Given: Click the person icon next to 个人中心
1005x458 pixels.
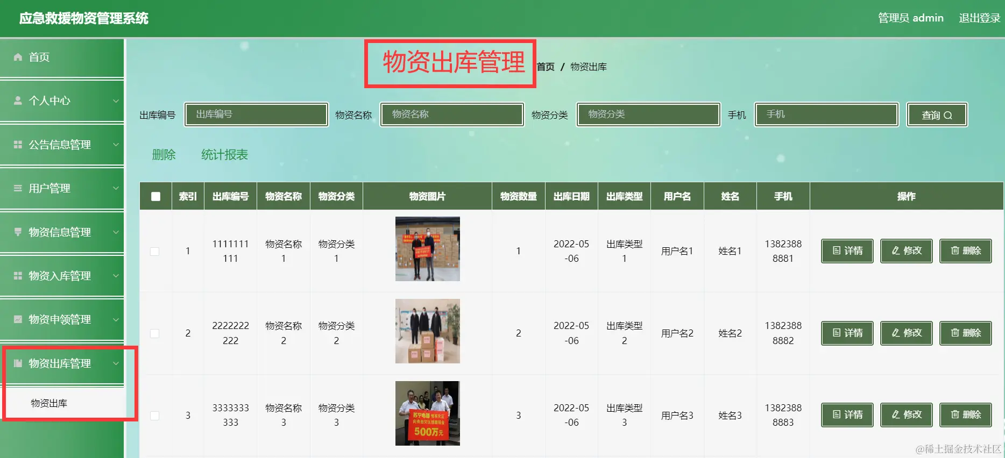Looking at the screenshot, I should [x=18, y=101].
